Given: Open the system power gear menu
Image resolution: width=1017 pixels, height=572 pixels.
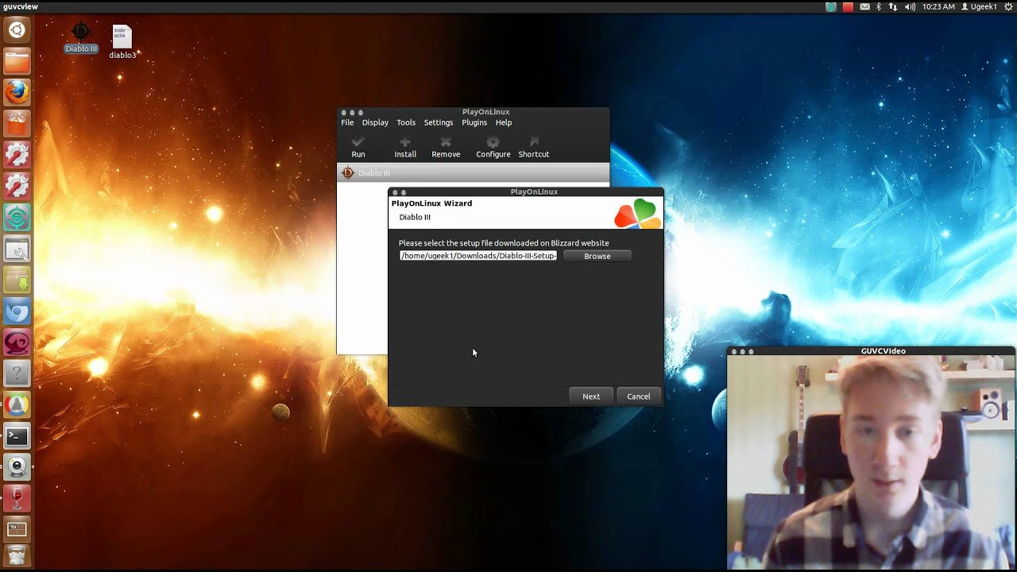Looking at the screenshot, I should coord(1008,6).
